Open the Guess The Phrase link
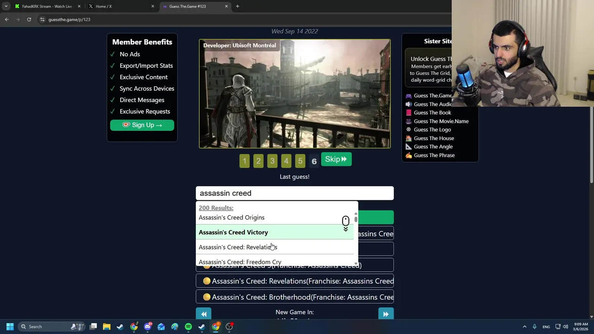This screenshot has height=334, width=594. [x=430, y=155]
